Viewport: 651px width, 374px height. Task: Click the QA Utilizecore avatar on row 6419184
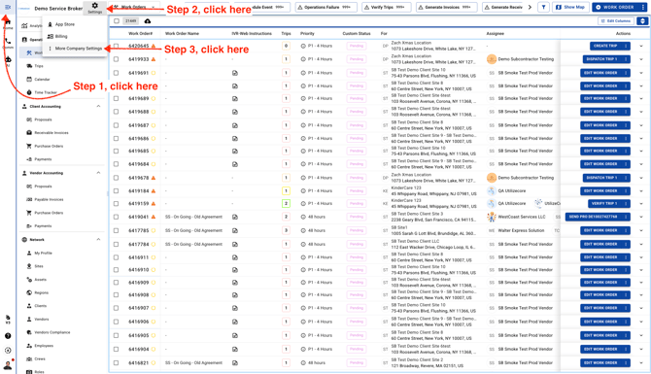coord(492,191)
